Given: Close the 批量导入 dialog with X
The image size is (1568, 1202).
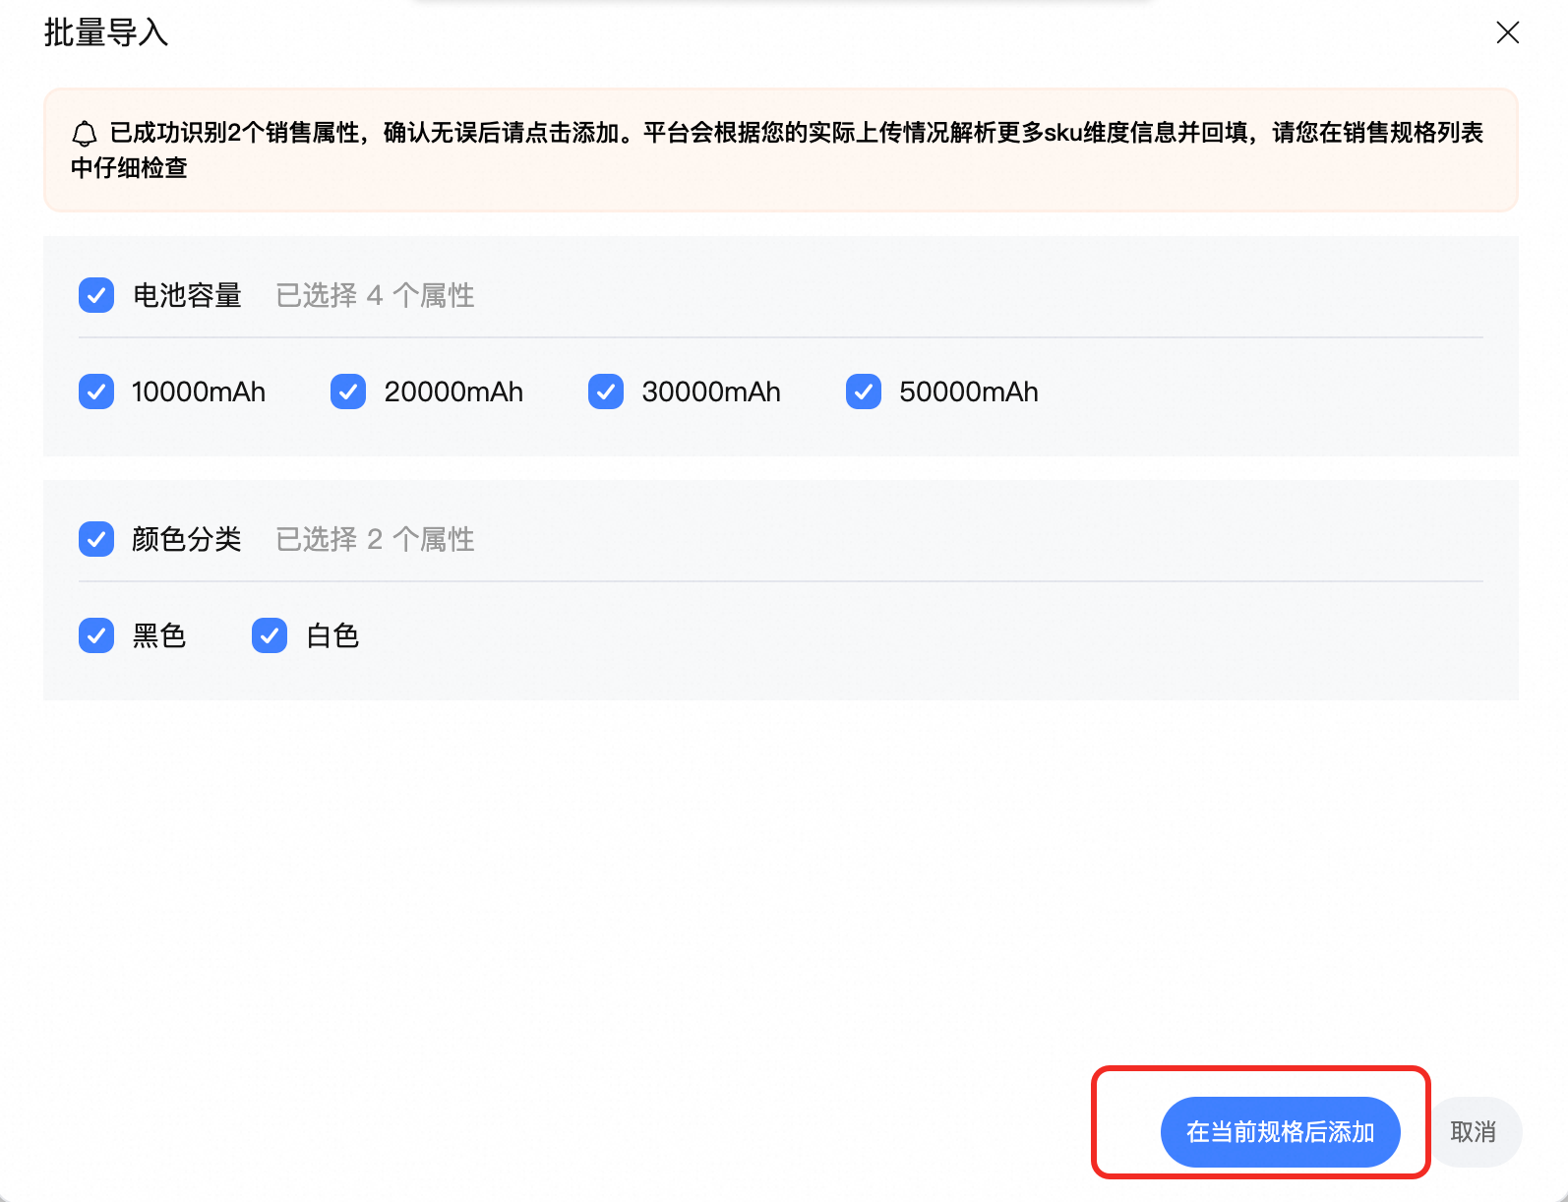Looking at the screenshot, I should 1507,33.
